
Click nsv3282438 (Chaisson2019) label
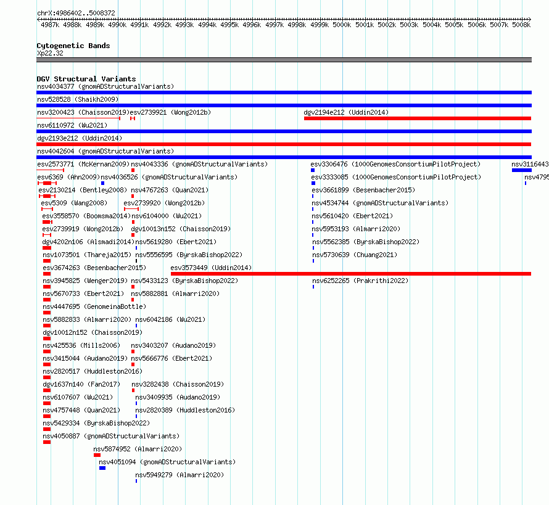coord(178,384)
